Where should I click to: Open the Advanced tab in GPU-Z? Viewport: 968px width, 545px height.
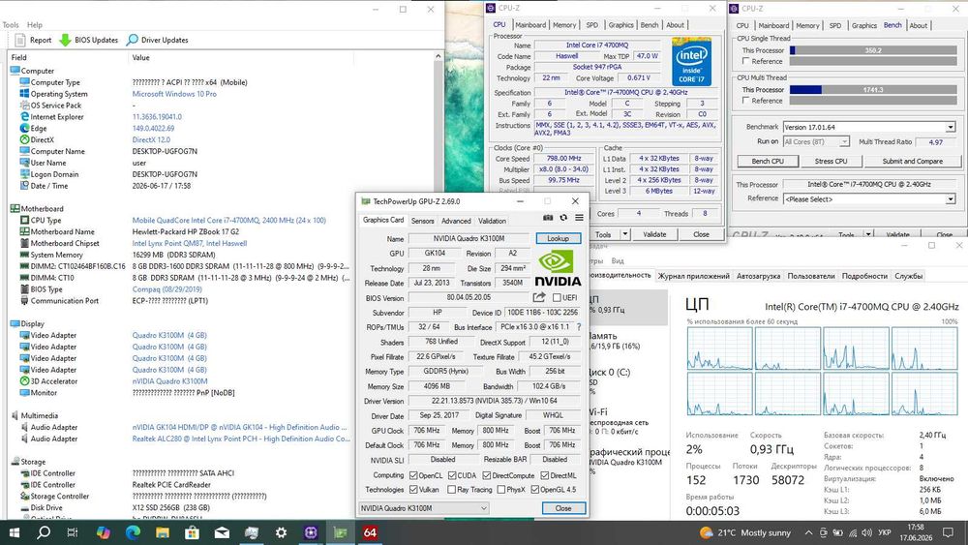[x=456, y=221]
